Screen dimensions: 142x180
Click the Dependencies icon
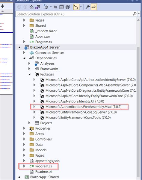click(31, 58)
